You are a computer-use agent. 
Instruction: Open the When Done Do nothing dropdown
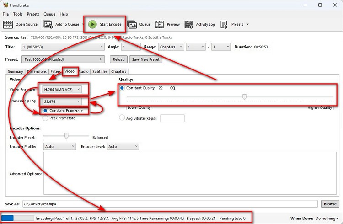(327, 219)
